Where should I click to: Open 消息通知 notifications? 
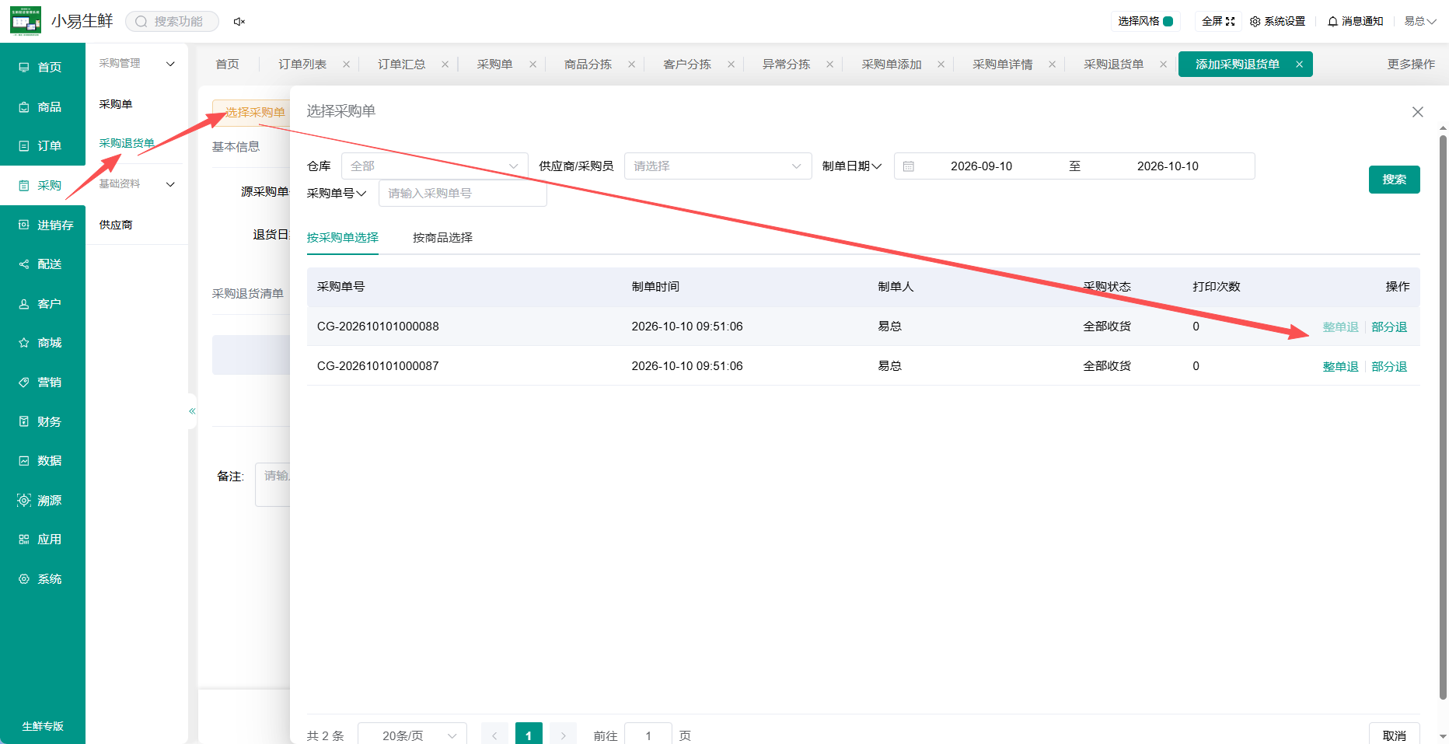(x=1356, y=21)
